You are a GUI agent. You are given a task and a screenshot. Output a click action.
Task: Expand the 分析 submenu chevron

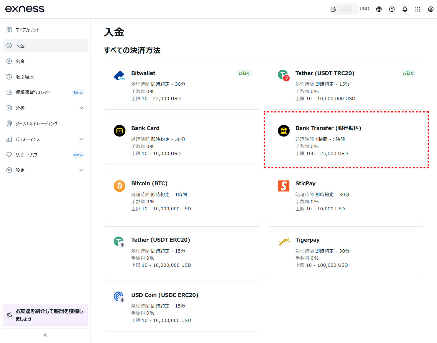81,108
